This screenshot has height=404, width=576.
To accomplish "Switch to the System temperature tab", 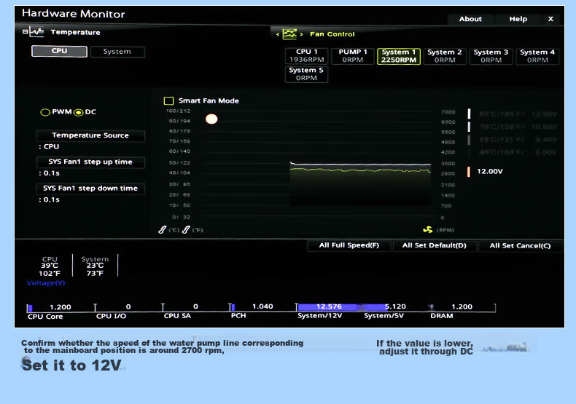I will tap(117, 52).
